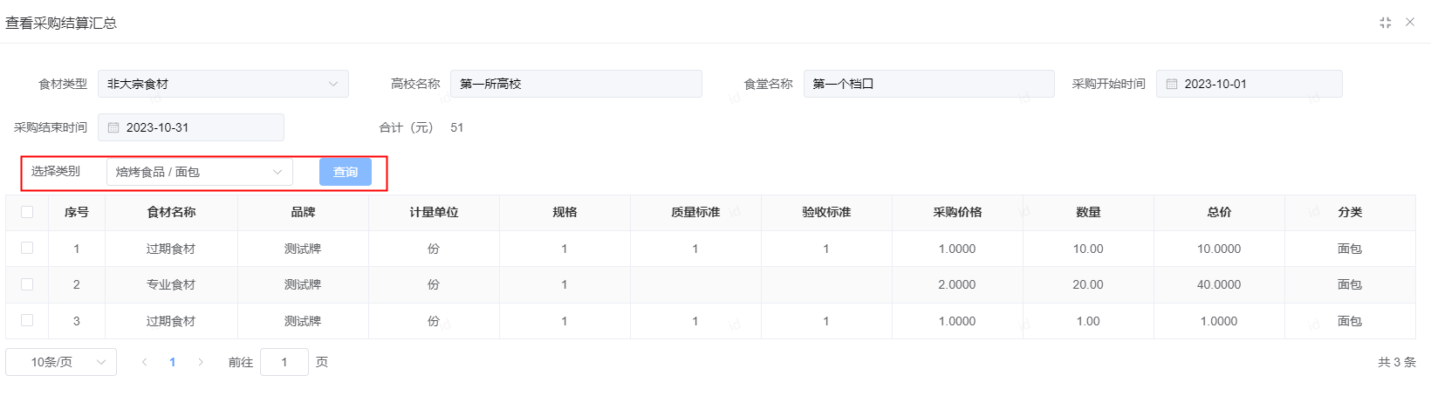The height and width of the screenshot is (396, 1431).
Task: Click price 2.0000 cell
Action: click(957, 284)
